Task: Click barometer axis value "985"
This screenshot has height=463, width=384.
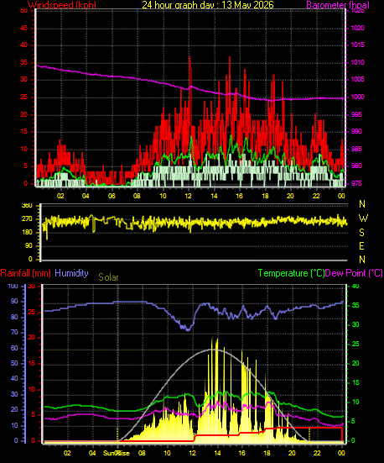Action: (x=356, y=149)
